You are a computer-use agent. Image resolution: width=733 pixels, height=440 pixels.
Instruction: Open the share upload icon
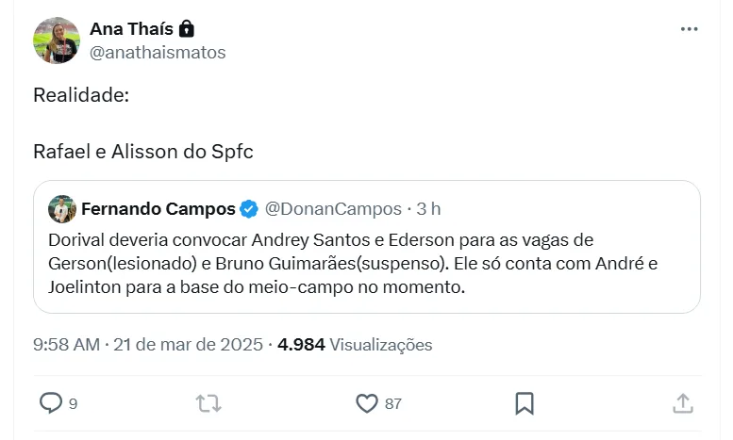pyautogui.click(x=683, y=403)
